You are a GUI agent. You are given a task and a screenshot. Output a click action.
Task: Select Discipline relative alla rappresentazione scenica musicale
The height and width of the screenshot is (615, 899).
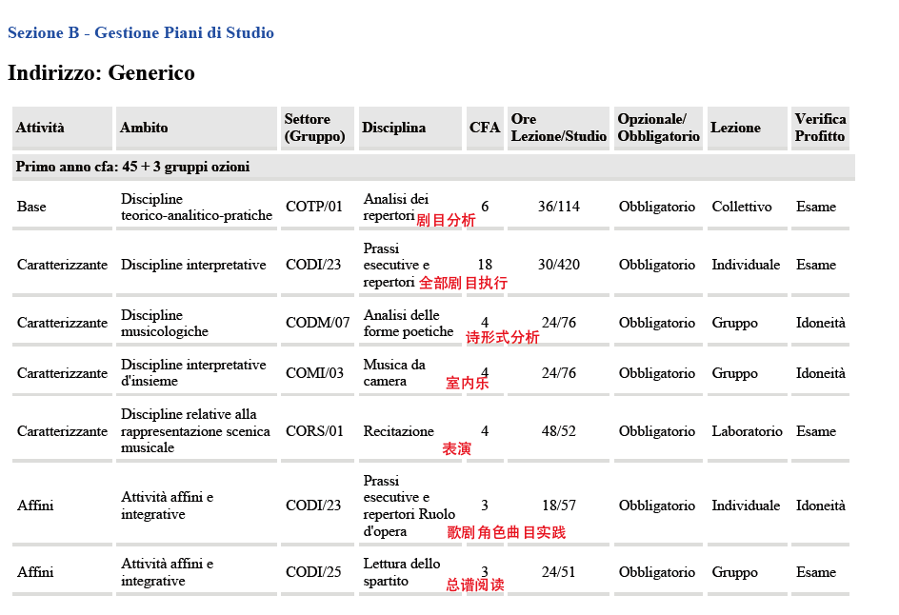pos(195,431)
